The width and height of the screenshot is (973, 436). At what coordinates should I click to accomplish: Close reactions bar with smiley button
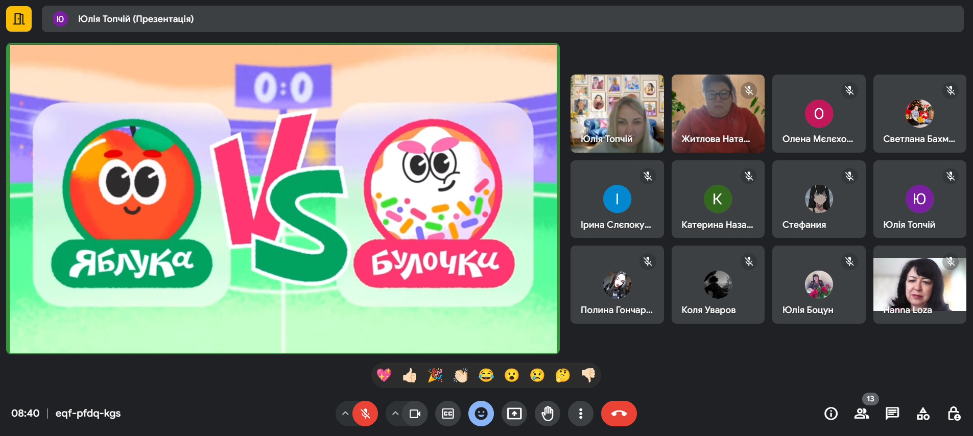pyautogui.click(x=481, y=414)
